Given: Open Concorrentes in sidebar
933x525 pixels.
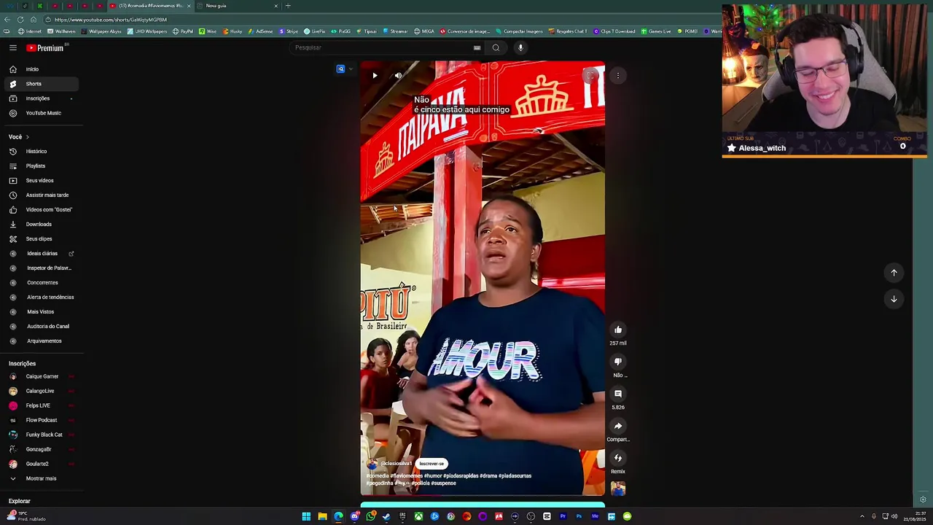Looking at the screenshot, I should click(40, 283).
